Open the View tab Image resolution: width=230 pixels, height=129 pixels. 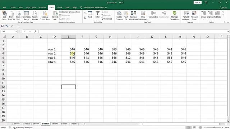(67, 8)
